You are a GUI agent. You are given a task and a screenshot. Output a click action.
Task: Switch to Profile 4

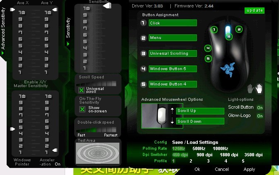pyautogui.click(x=226, y=161)
